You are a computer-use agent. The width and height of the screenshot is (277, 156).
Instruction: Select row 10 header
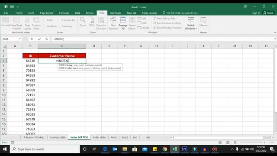pos(3,95)
